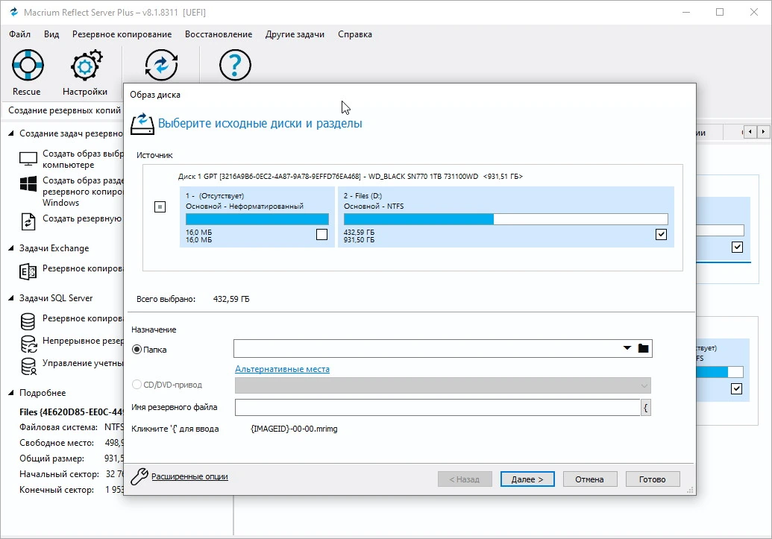Open the Файл menu

click(x=19, y=34)
